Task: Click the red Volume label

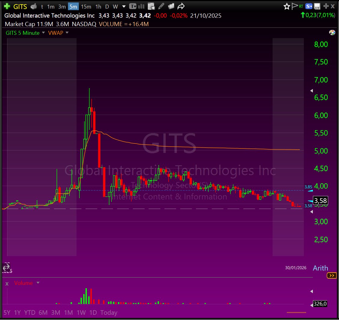Action: (x=23, y=283)
